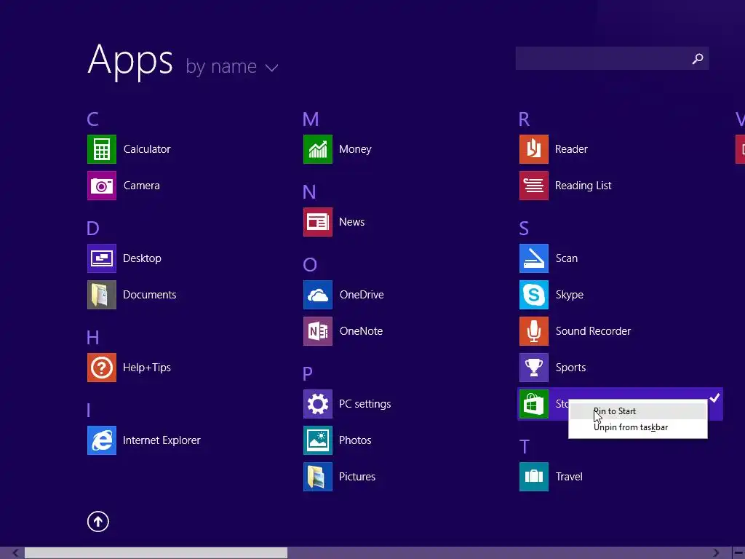Screen dimensions: 745x559
Task: Open the PC settings gear icon
Action: [318, 404]
